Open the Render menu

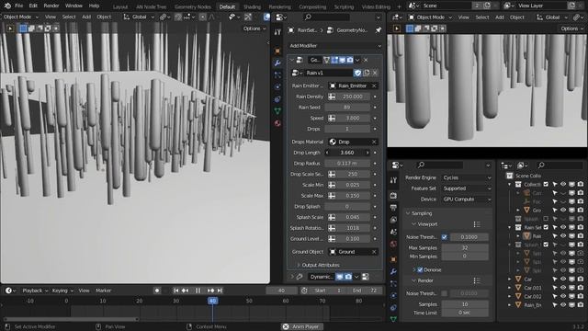(x=51, y=6)
